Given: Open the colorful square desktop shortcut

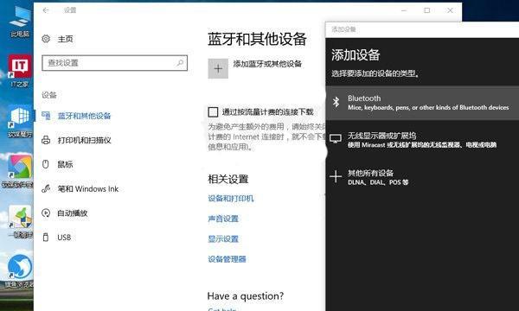Looking at the screenshot, I should coord(20,171).
